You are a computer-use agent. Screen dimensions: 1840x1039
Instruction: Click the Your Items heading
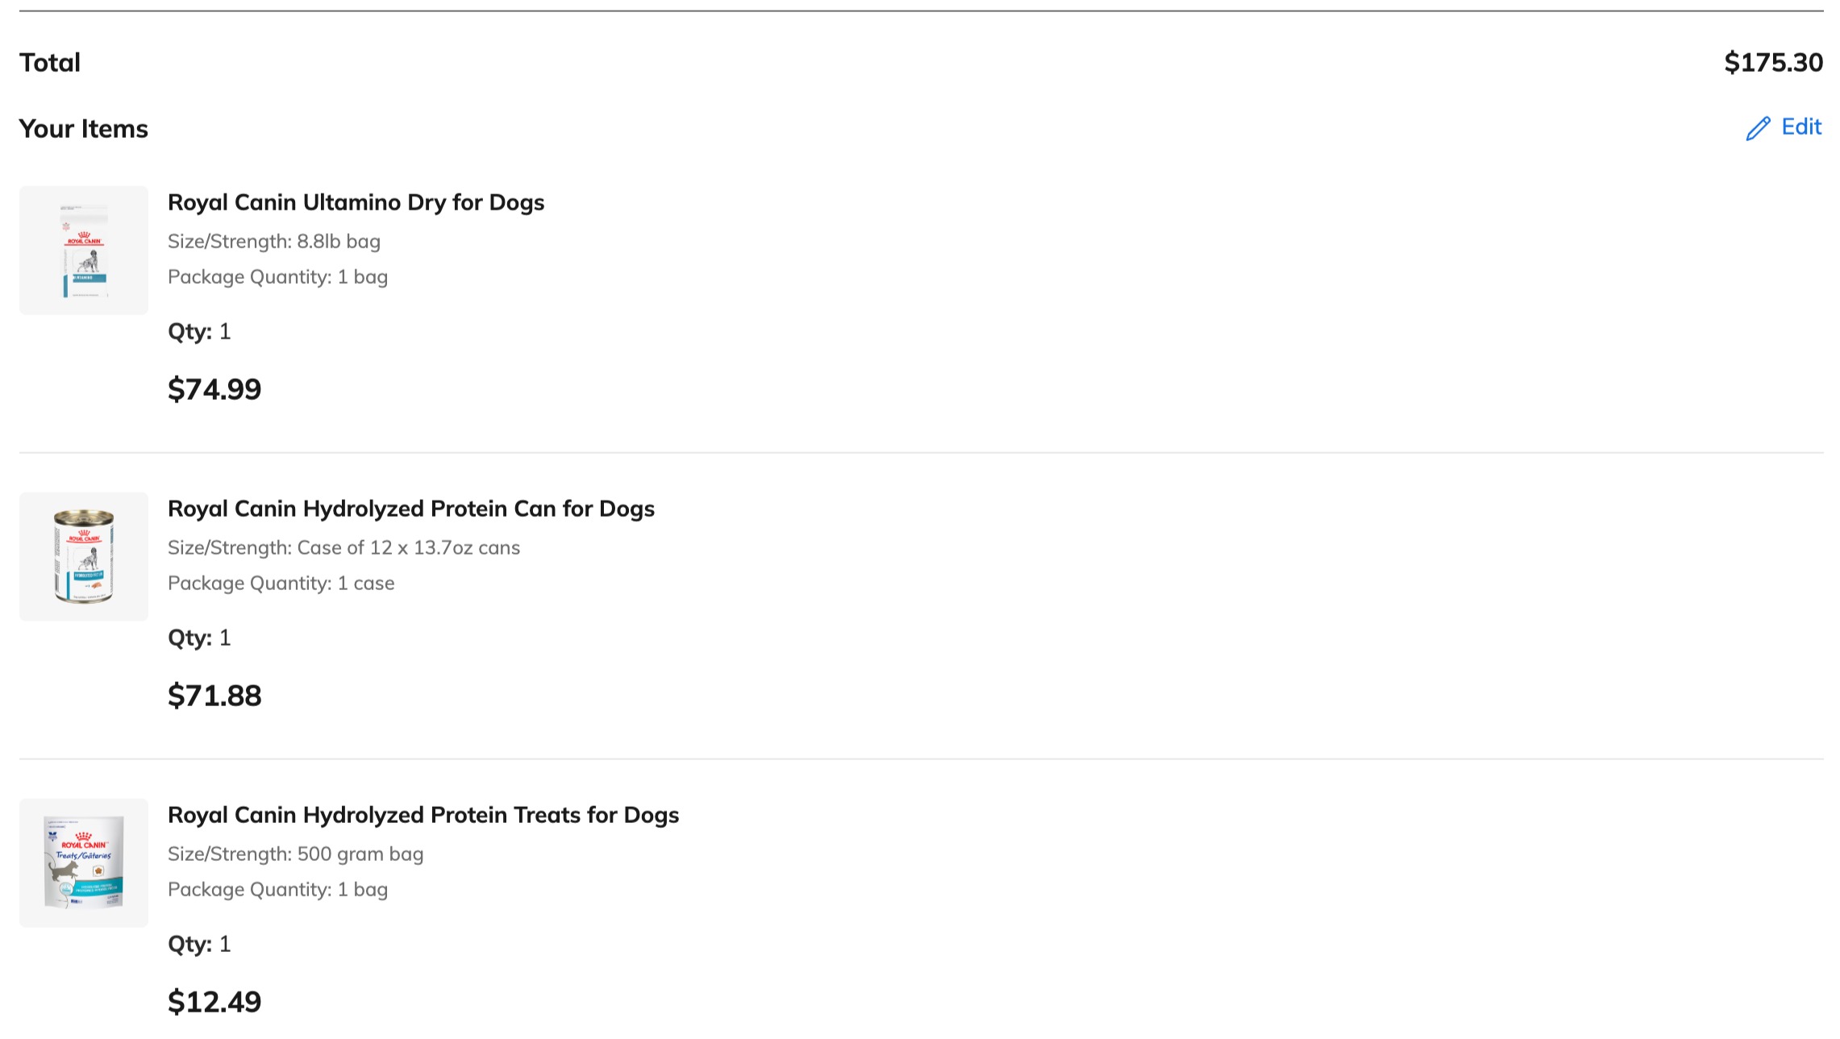click(84, 129)
